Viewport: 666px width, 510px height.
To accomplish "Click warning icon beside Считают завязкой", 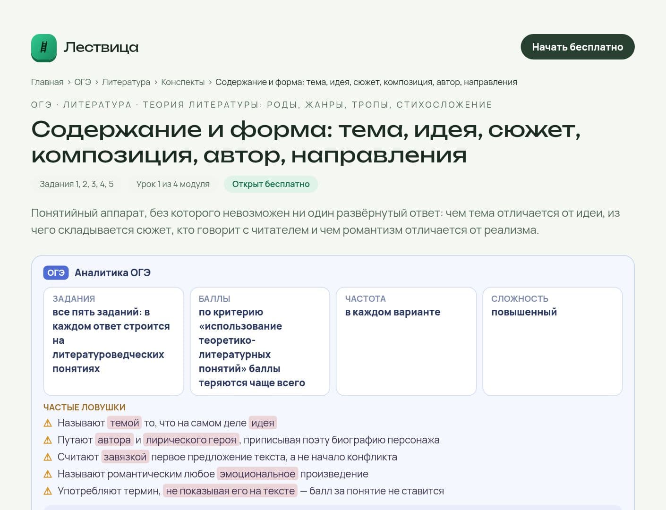I will (x=48, y=457).
